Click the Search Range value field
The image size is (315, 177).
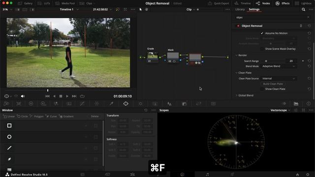(x=291, y=61)
